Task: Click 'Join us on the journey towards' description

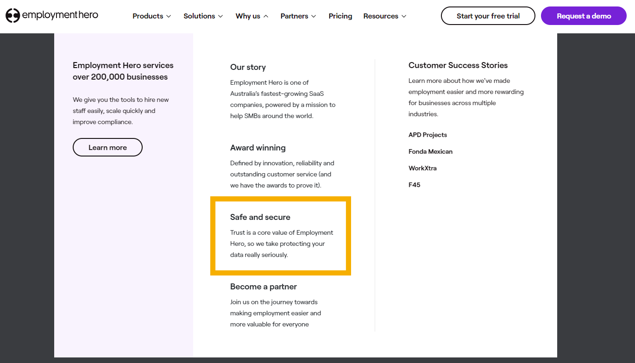Action: pyautogui.click(x=276, y=313)
